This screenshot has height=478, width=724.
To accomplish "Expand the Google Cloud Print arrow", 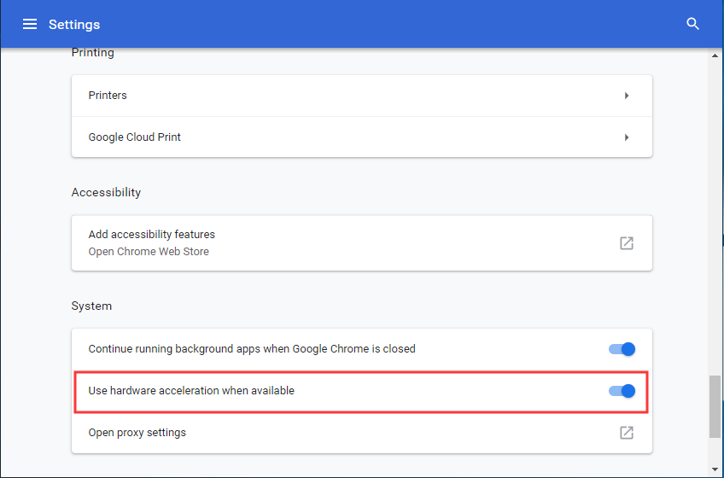I will 627,137.
